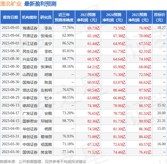Click the 99.95亿 forecast value

145,121
